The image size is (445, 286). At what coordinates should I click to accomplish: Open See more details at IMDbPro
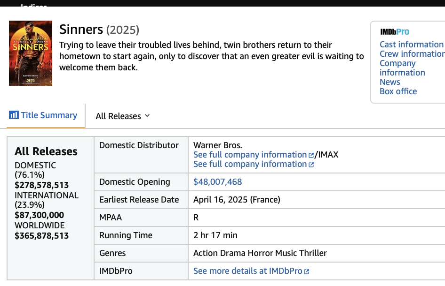[x=247, y=271]
